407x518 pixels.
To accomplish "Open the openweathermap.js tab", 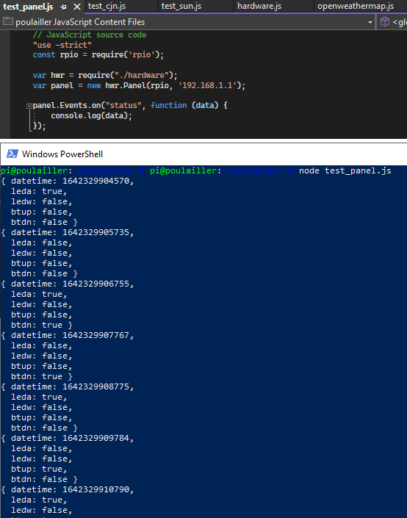I will click(x=356, y=6).
